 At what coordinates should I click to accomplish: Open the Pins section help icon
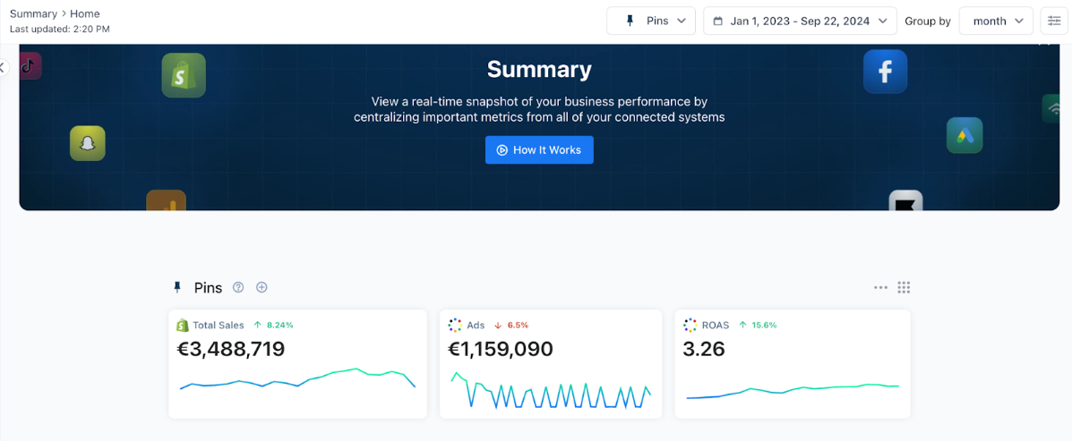[238, 287]
